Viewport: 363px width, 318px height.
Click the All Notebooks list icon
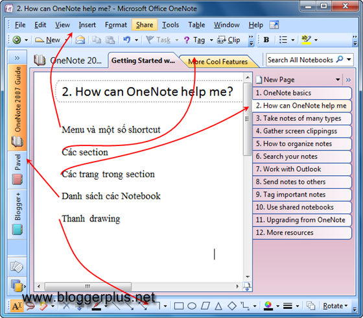pyautogui.click(x=17, y=286)
